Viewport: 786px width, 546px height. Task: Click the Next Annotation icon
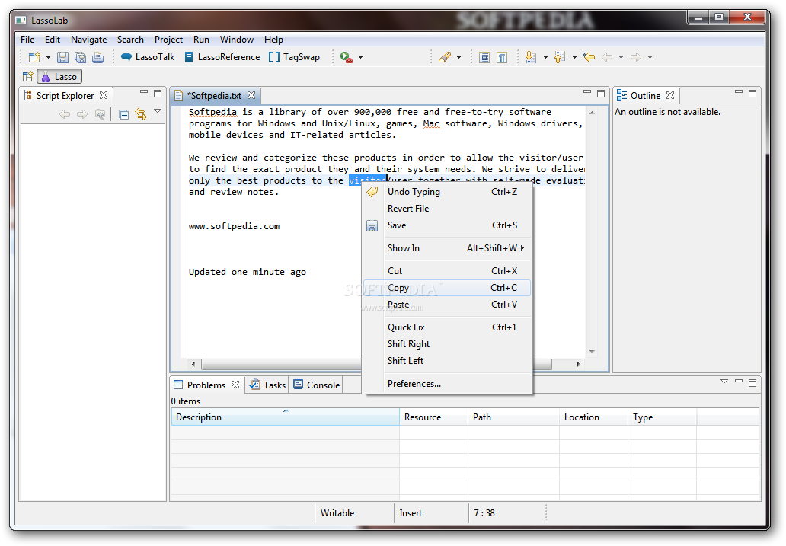(x=531, y=57)
